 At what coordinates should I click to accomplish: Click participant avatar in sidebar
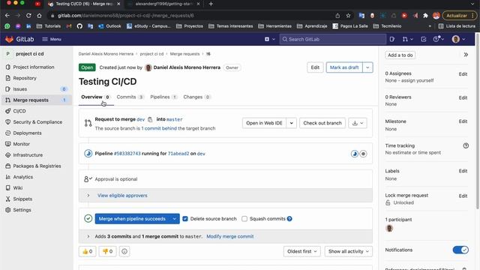389,228
